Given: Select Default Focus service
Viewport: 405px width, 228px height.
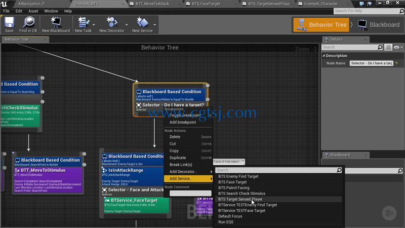Looking at the screenshot, I should coord(278,216).
